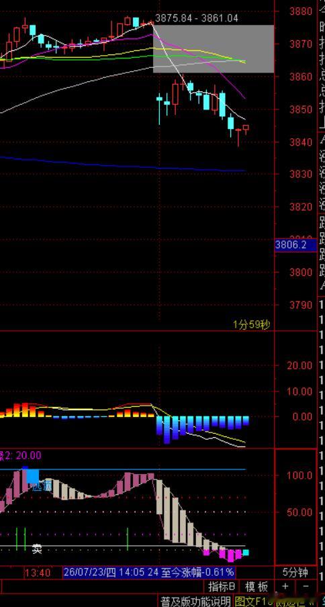Click the 1分59秒 countdown text

coord(251,324)
